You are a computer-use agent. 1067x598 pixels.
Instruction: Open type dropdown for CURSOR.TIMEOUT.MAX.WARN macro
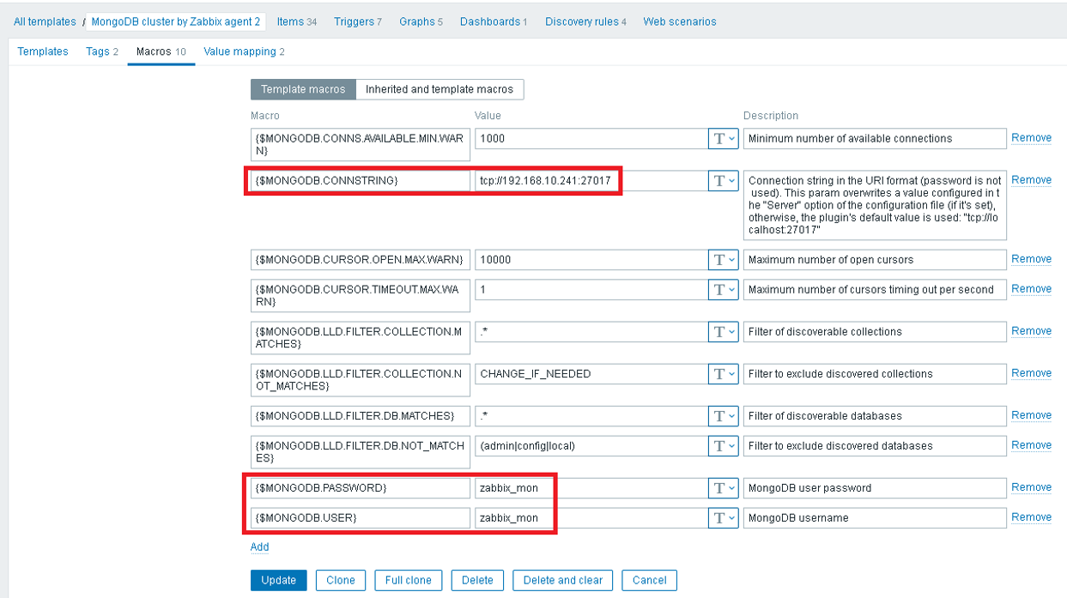pos(723,289)
